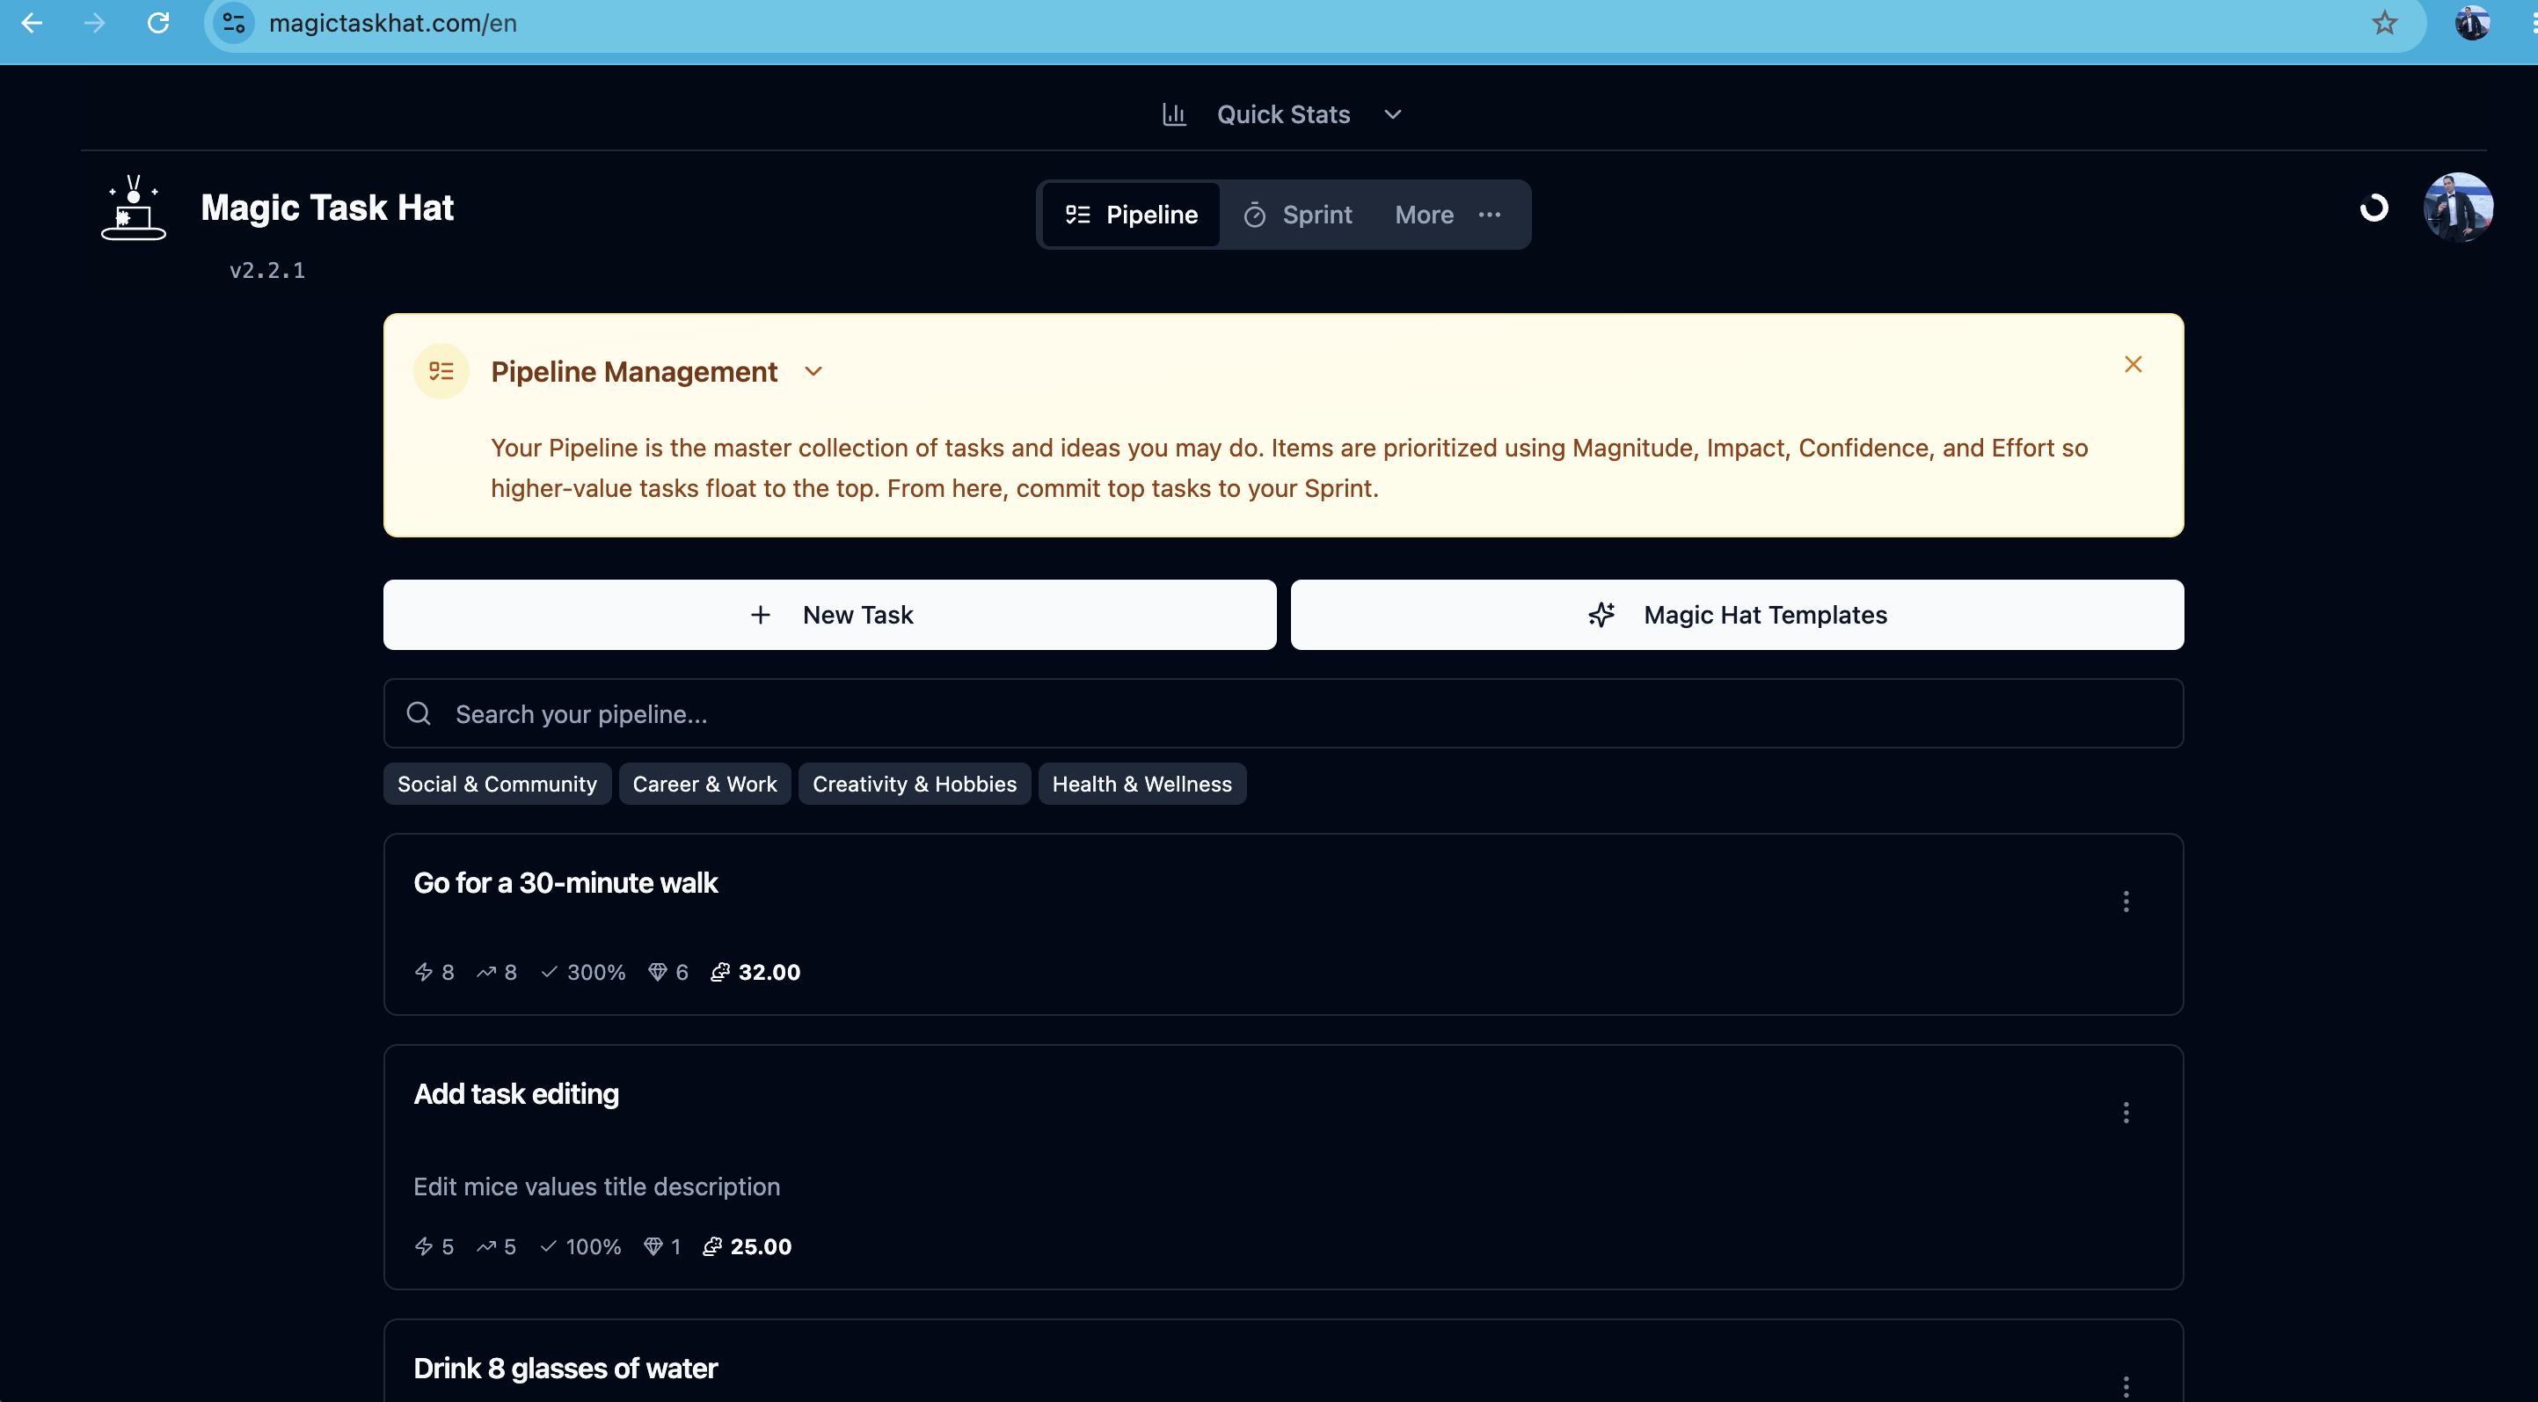Screen dimensions: 2538x1402
Task: Filter by Career & Work tag
Action: point(704,785)
